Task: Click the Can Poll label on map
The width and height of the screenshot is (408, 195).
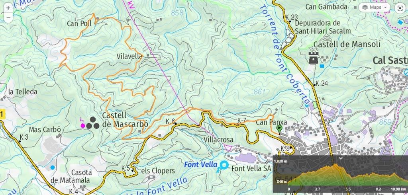Action: click(x=79, y=23)
